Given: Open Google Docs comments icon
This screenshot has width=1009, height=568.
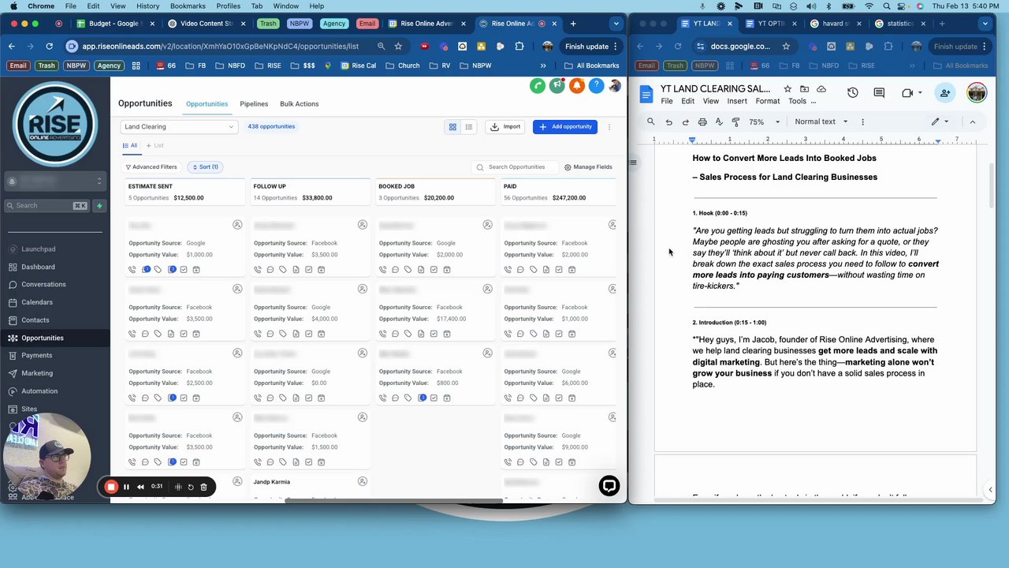Looking at the screenshot, I should (x=880, y=93).
